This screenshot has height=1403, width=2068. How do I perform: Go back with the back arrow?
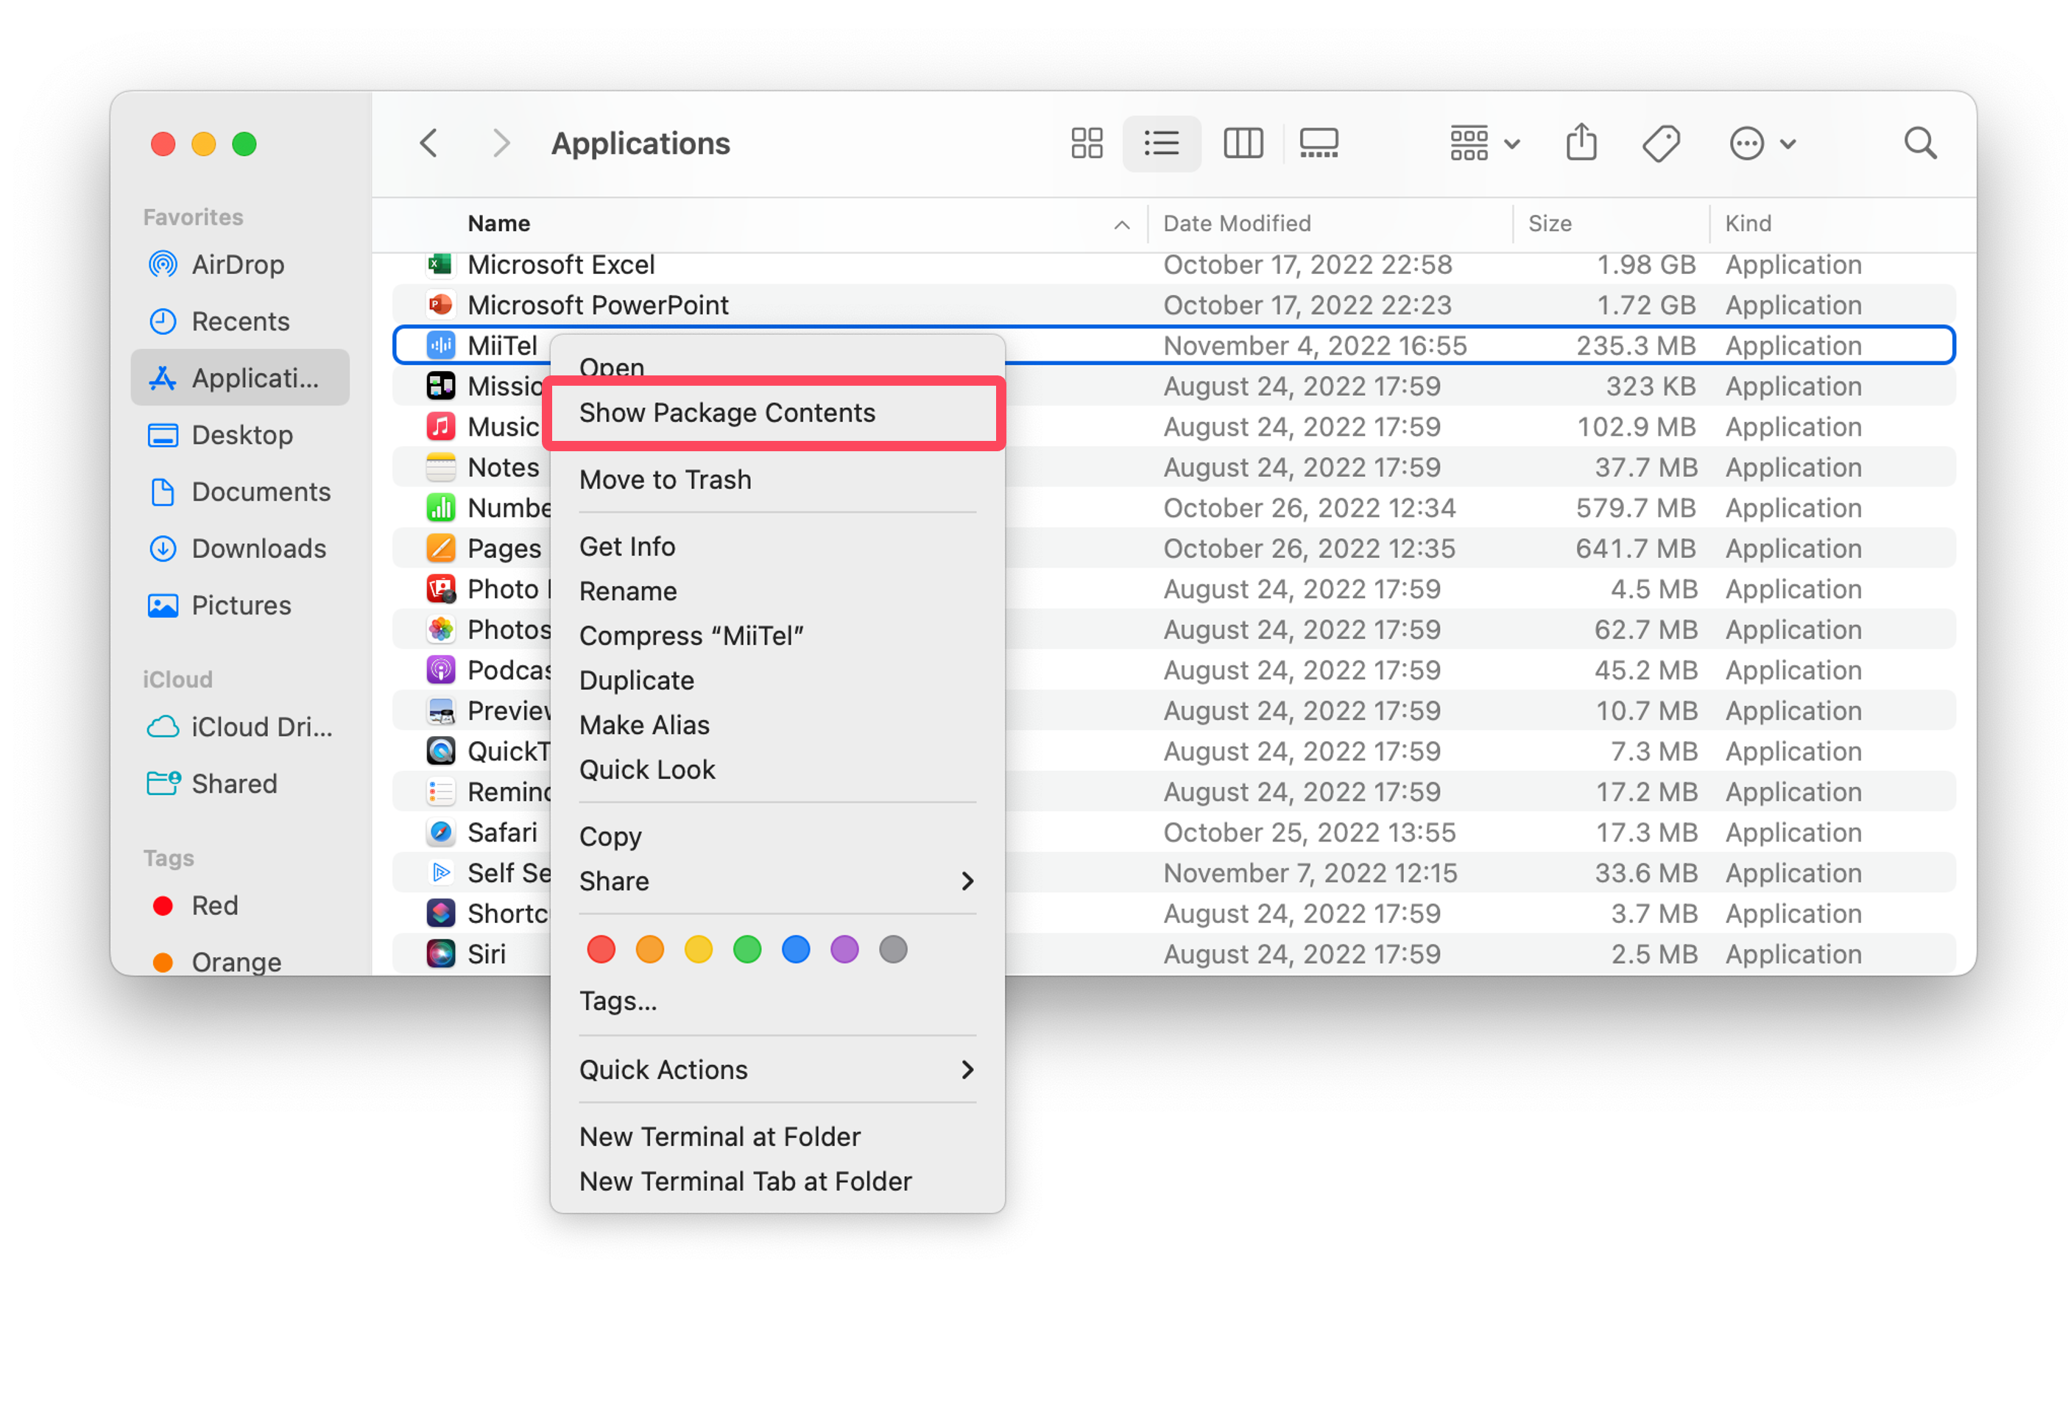[429, 144]
